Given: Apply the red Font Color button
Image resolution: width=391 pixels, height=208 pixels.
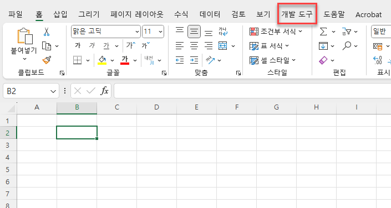Looking at the screenshot, I should pyautogui.click(x=125, y=60).
